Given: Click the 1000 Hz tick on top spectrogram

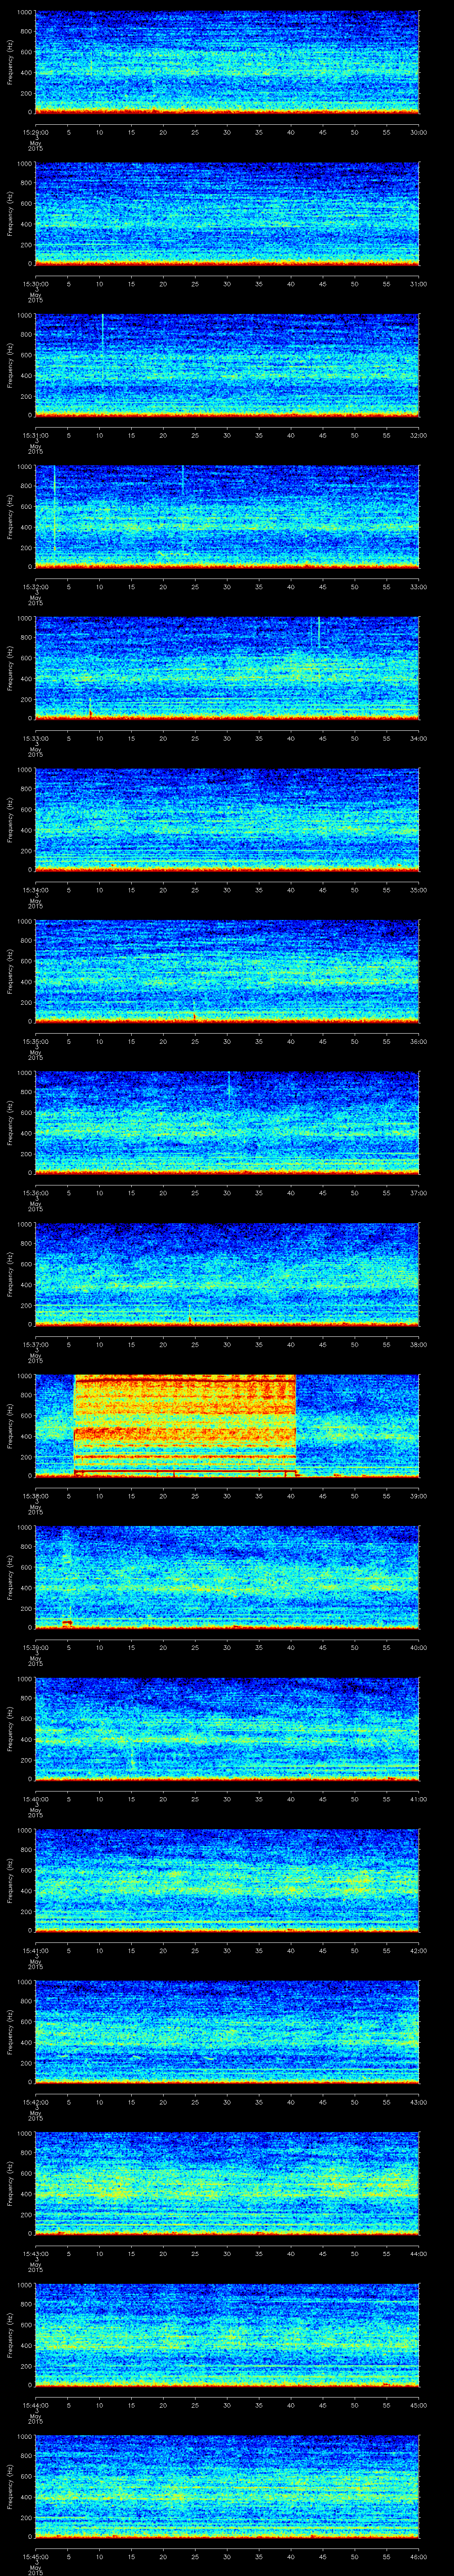Looking at the screenshot, I should click(x=24, y=12).
